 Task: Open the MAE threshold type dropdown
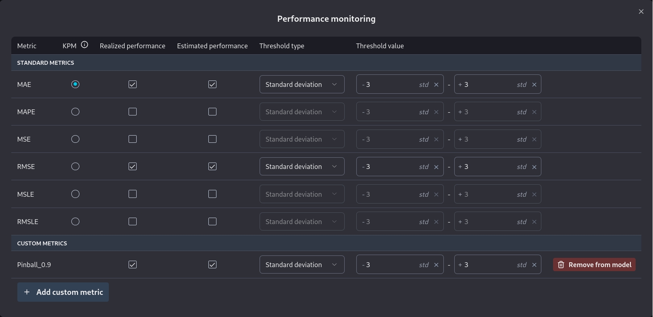coord(302,84)
